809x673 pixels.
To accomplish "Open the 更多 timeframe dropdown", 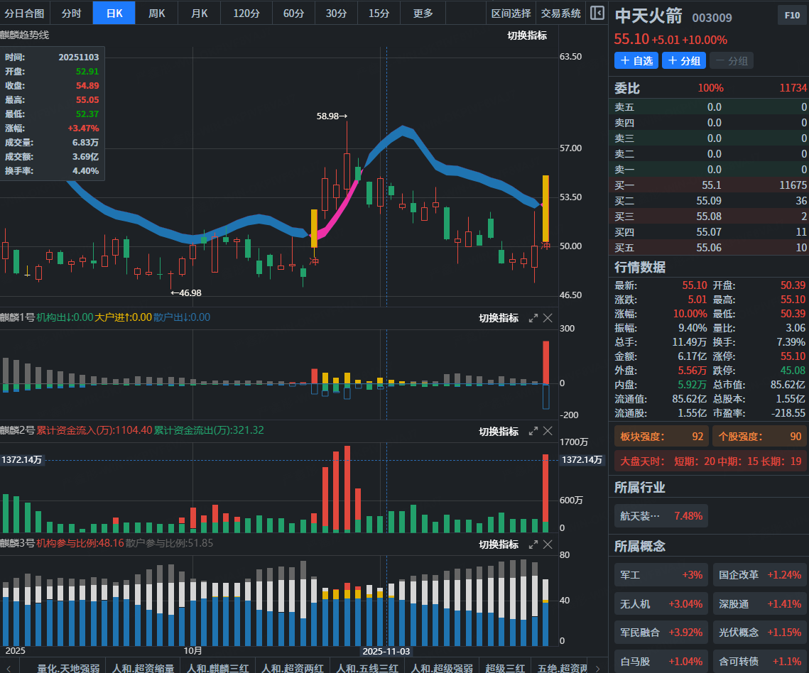I will coord(423,13).
